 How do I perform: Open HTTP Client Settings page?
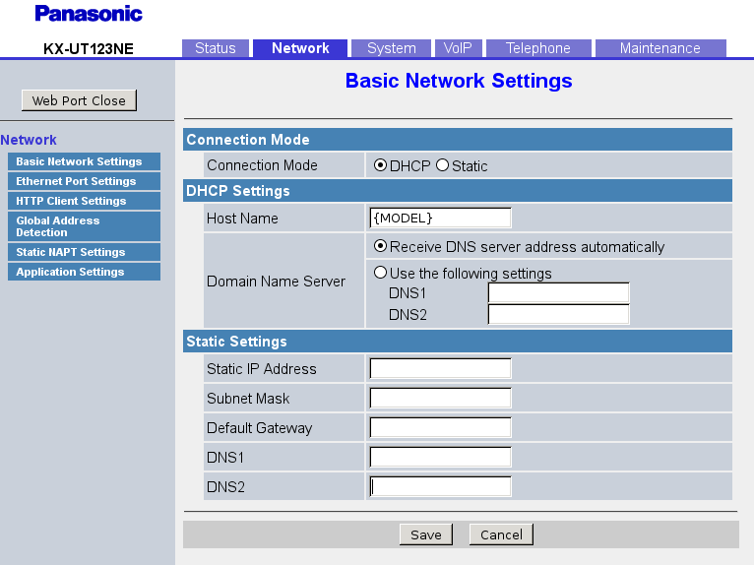point(84,201)
